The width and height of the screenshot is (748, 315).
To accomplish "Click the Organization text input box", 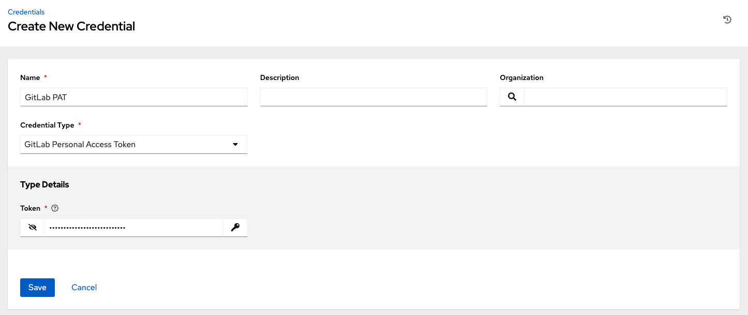I will [x=625, y=97].
